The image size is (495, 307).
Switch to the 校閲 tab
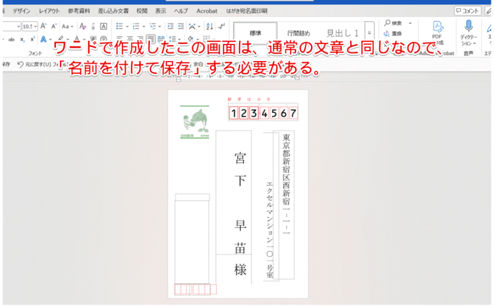tap(142, 11)
